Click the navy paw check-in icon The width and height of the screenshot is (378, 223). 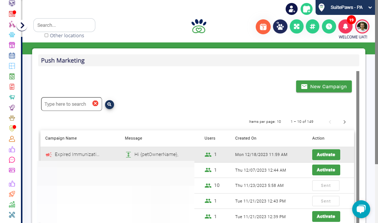pos(280,26)
